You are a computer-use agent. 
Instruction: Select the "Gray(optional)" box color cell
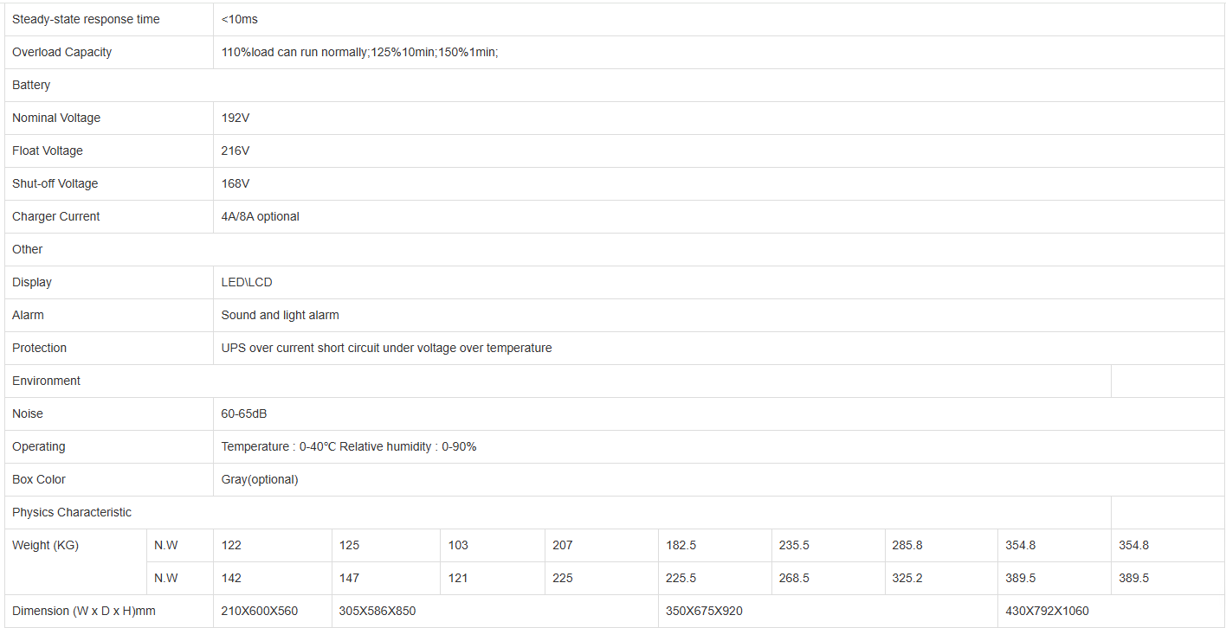259,479
